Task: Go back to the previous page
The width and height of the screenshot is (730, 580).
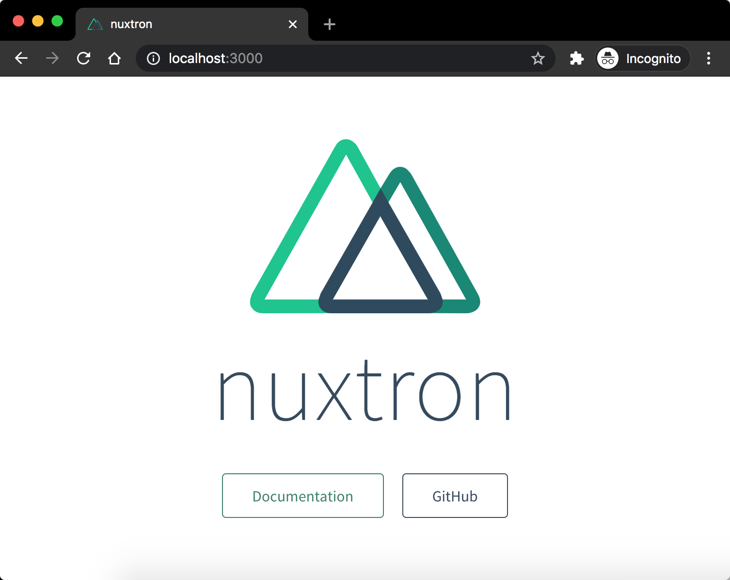Action: [x=21, y=59]
